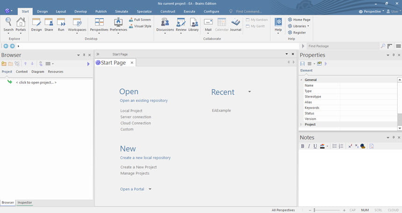Click Register in the Help group
The width and height of the screenshot is (402, 213).
click(297, 33)
